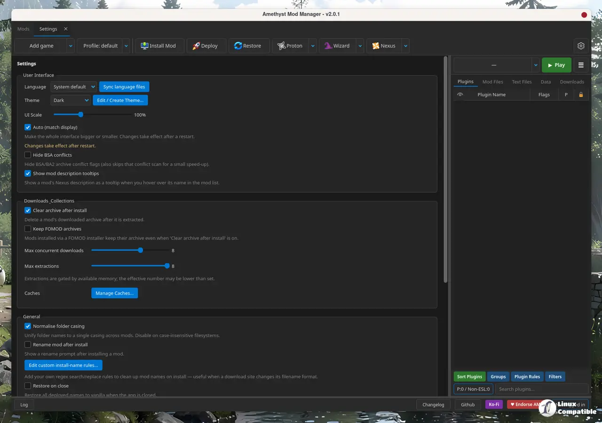Enable Rename mod after install

click(x=28, y=345)
